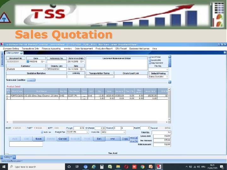Click the Desc ellipsis button in row 1
This screenshot has height=170, width=227.
84,96
